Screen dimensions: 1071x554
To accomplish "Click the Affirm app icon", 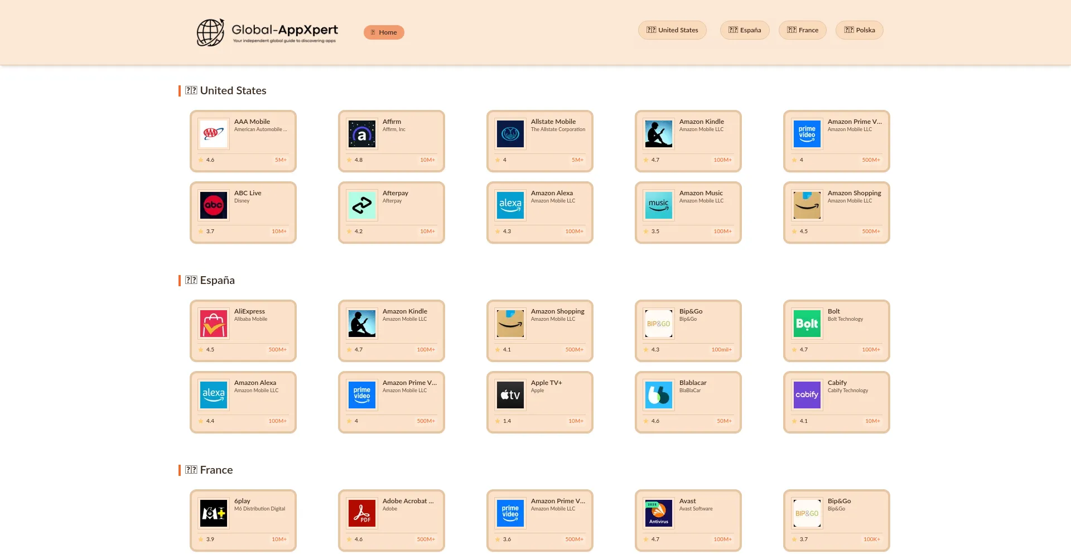I will [362, 134].
